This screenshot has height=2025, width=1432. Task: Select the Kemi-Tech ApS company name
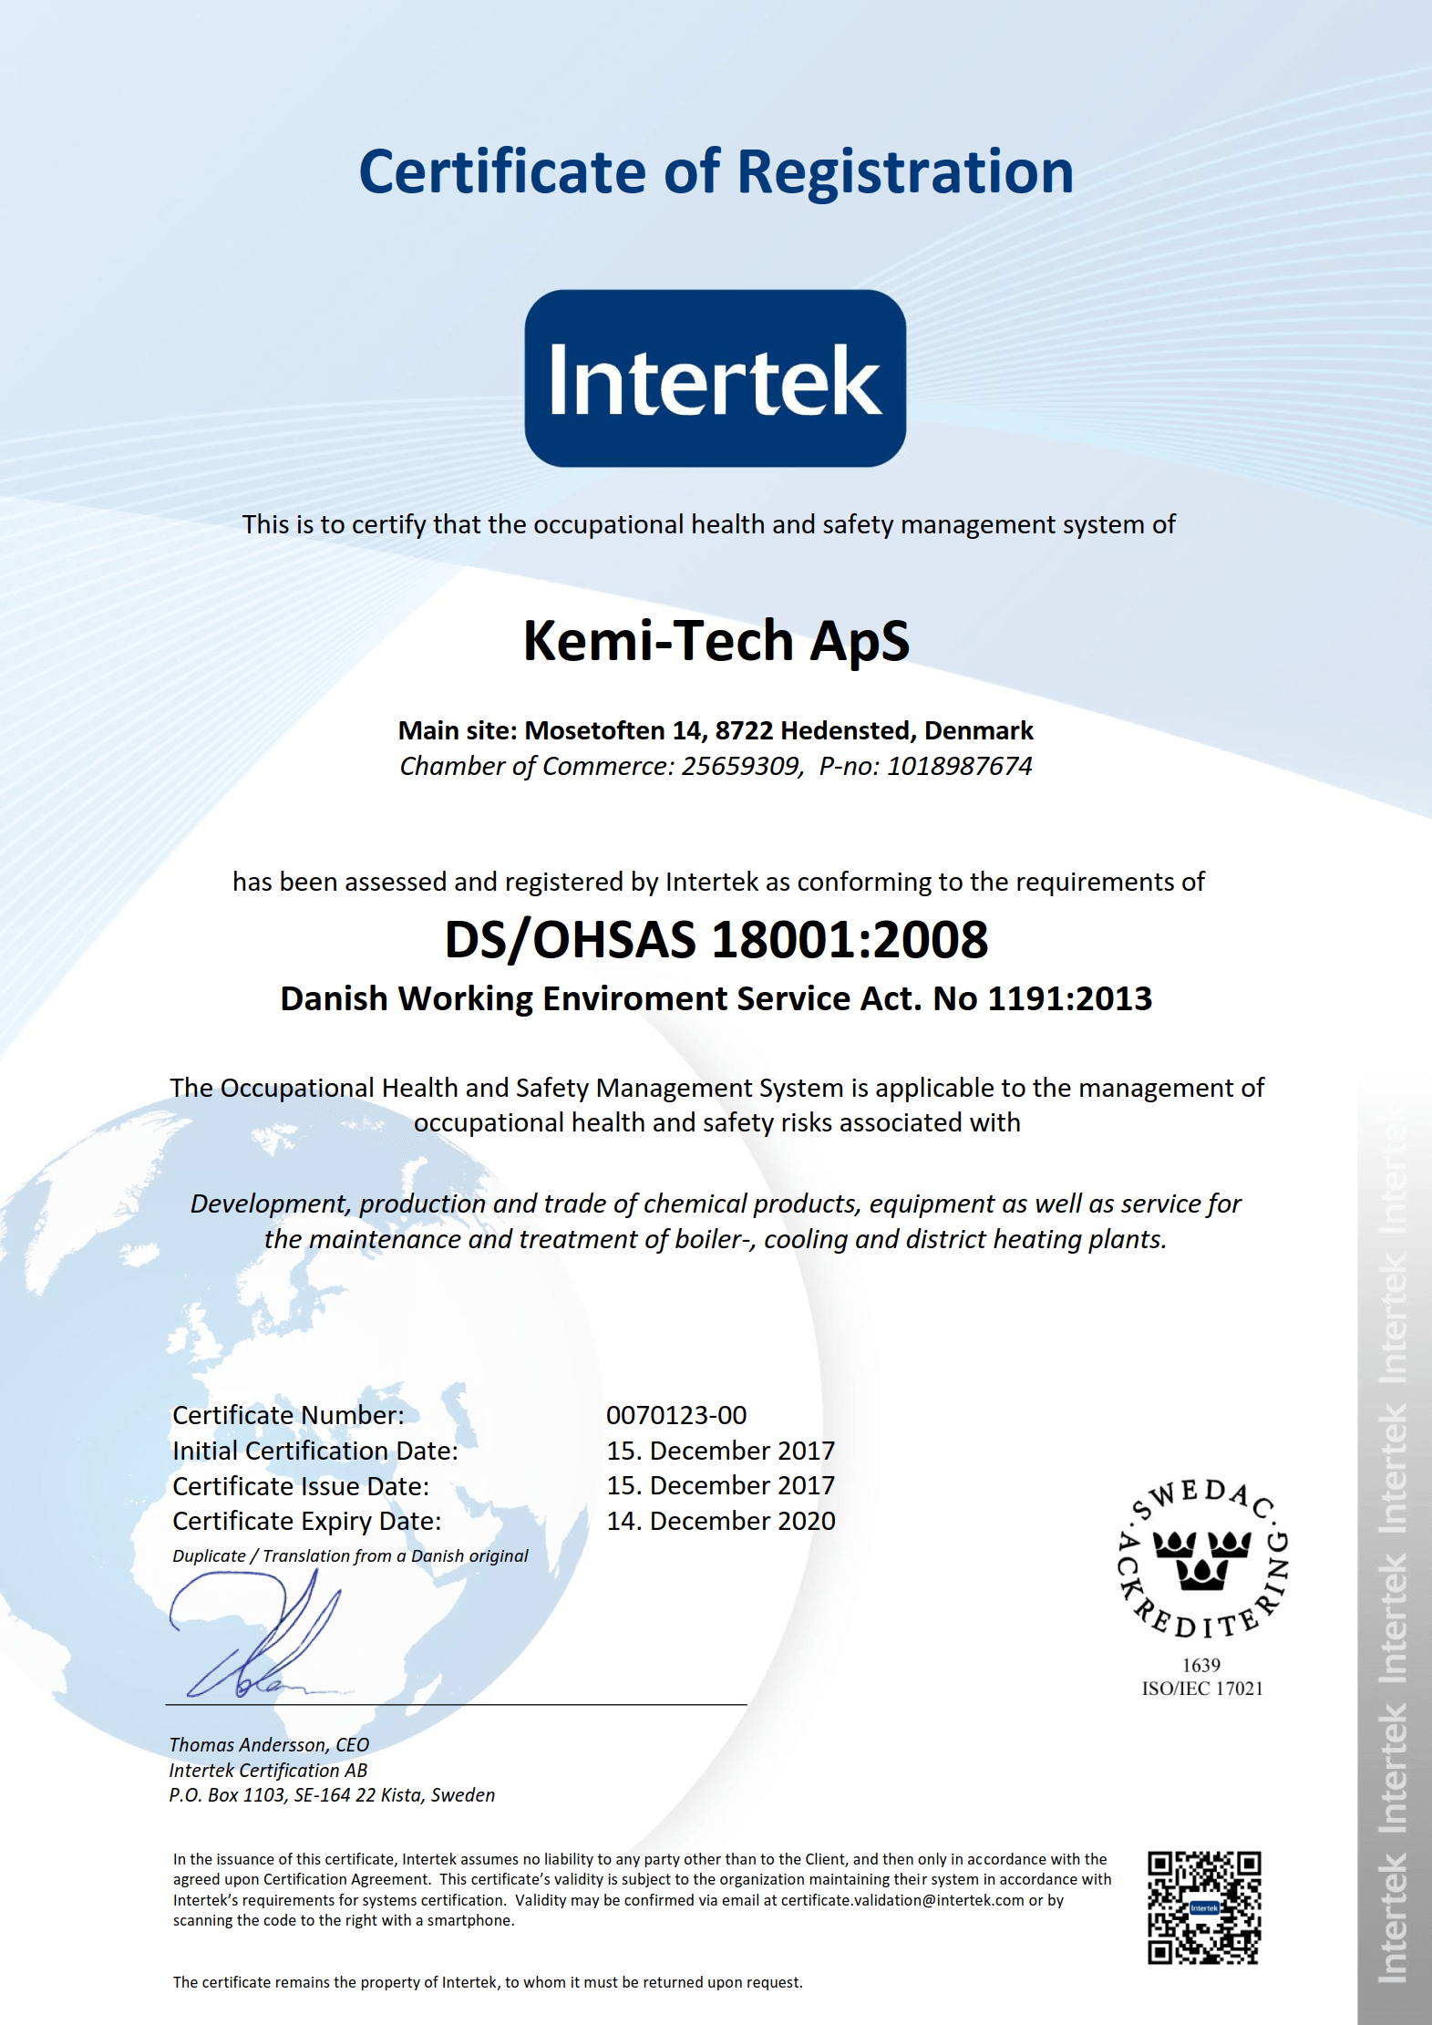click(716, 640)
